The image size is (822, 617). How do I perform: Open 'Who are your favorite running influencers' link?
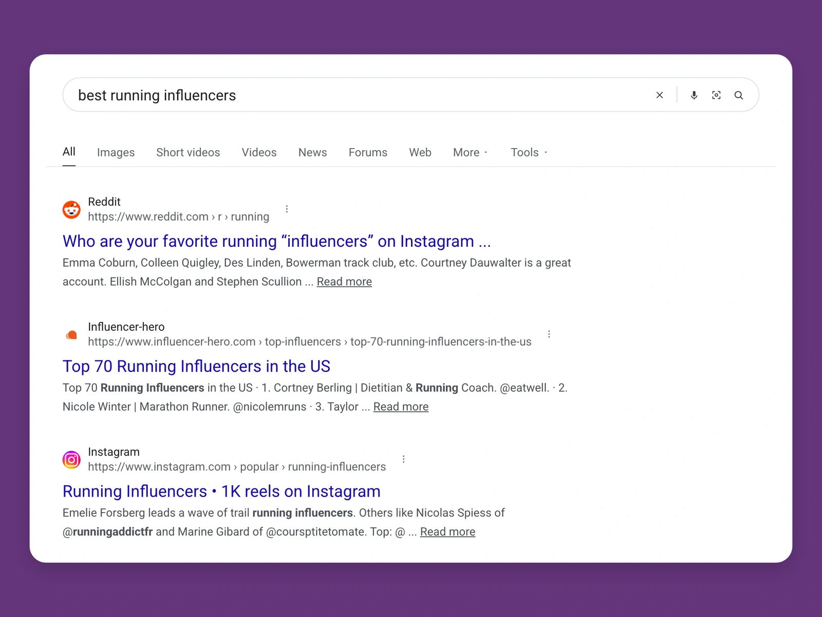point(276,241)
